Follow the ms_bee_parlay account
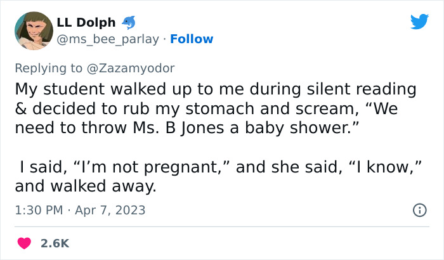Image resolution: width=444 pixels, height=260 pixels. click(x=192, y=39)
